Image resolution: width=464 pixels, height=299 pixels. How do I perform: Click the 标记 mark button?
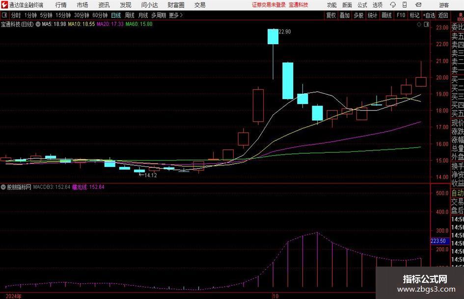414,15
